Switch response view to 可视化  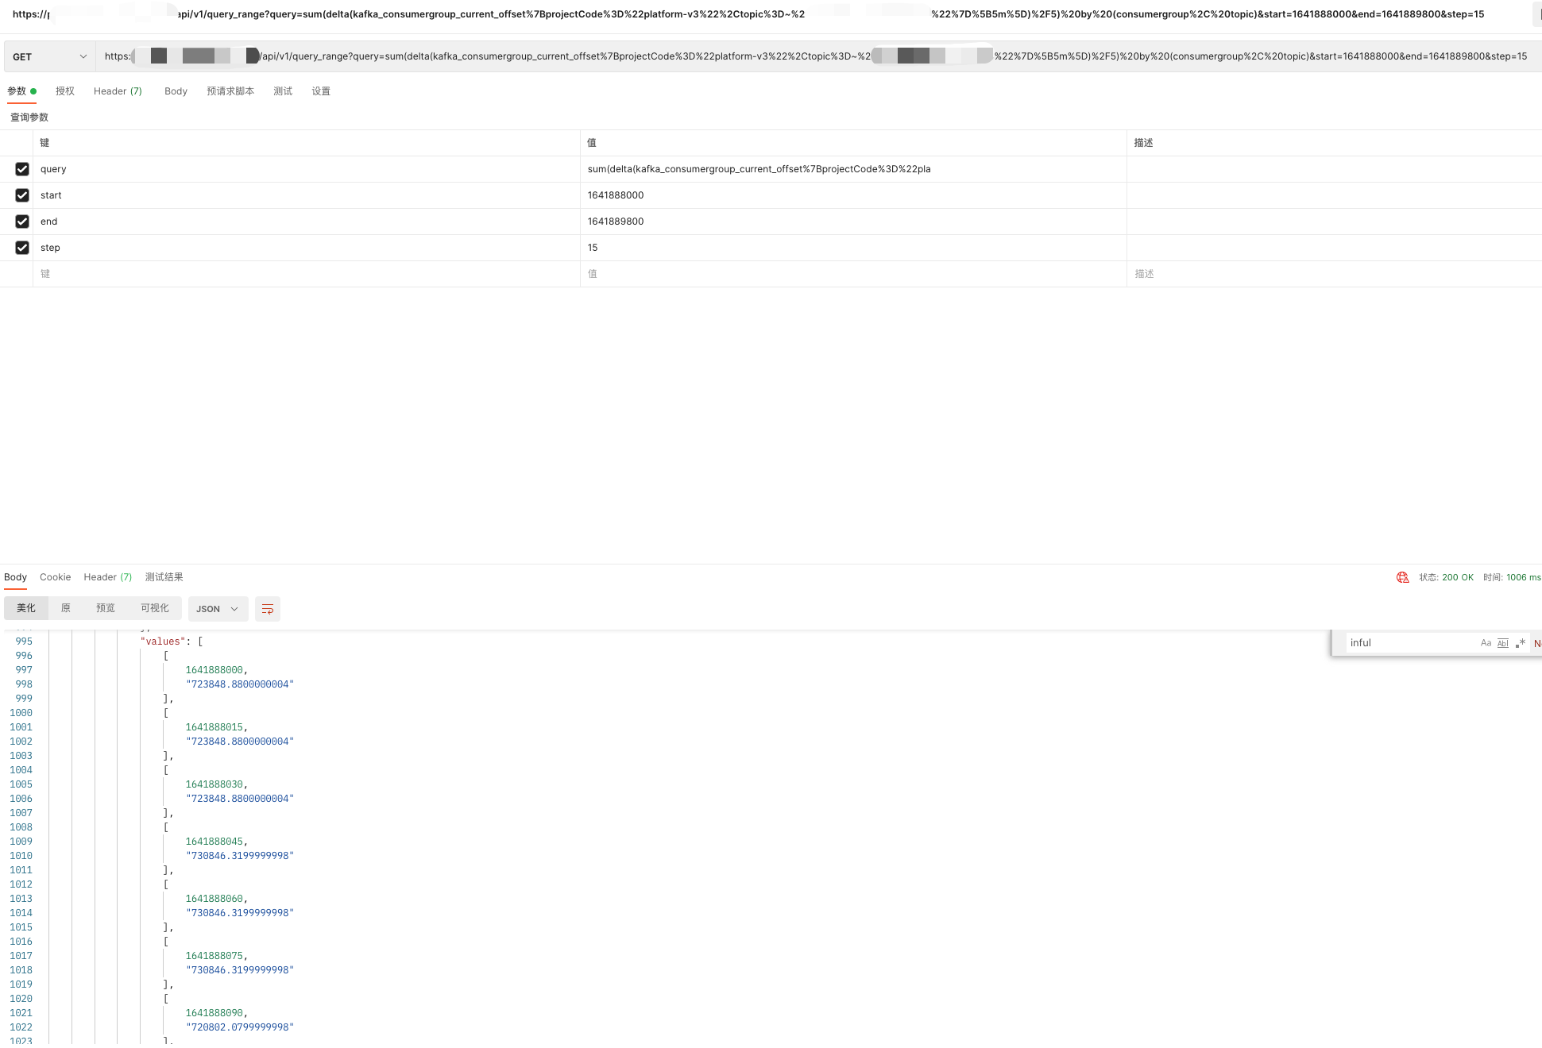point(155,608)
